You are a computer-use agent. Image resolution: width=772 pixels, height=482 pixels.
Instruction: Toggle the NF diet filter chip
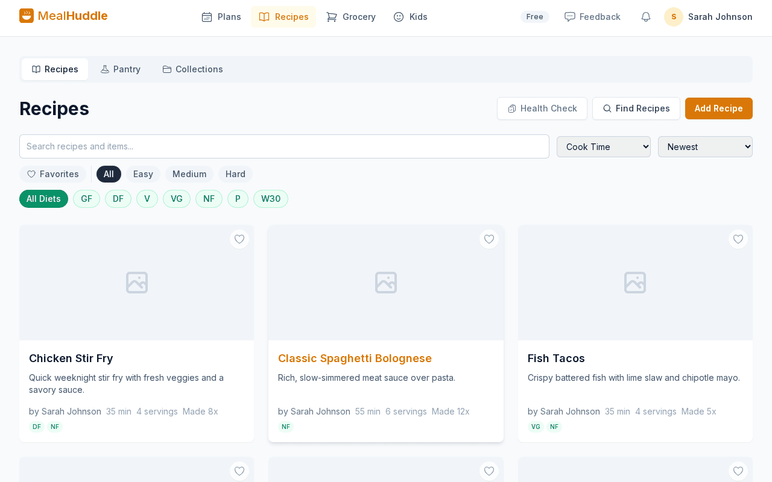tap(209, 199)
